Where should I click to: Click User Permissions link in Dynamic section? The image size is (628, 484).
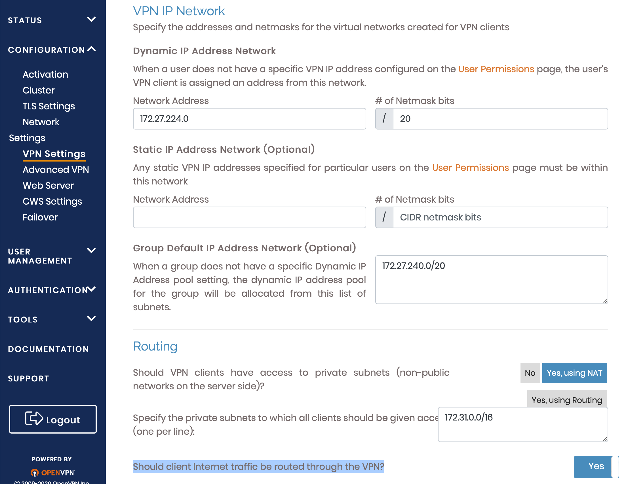(x=496, y=69)
